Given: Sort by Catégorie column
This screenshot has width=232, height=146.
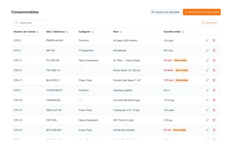Looking at the screenshot, I should [92, 32].
